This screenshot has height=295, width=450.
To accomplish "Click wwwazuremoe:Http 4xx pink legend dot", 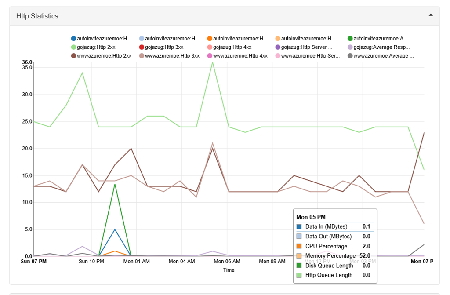I will 210,56.
